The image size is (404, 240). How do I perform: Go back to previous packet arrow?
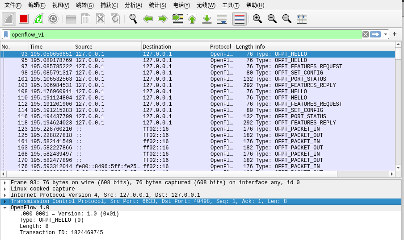(148, 19)
